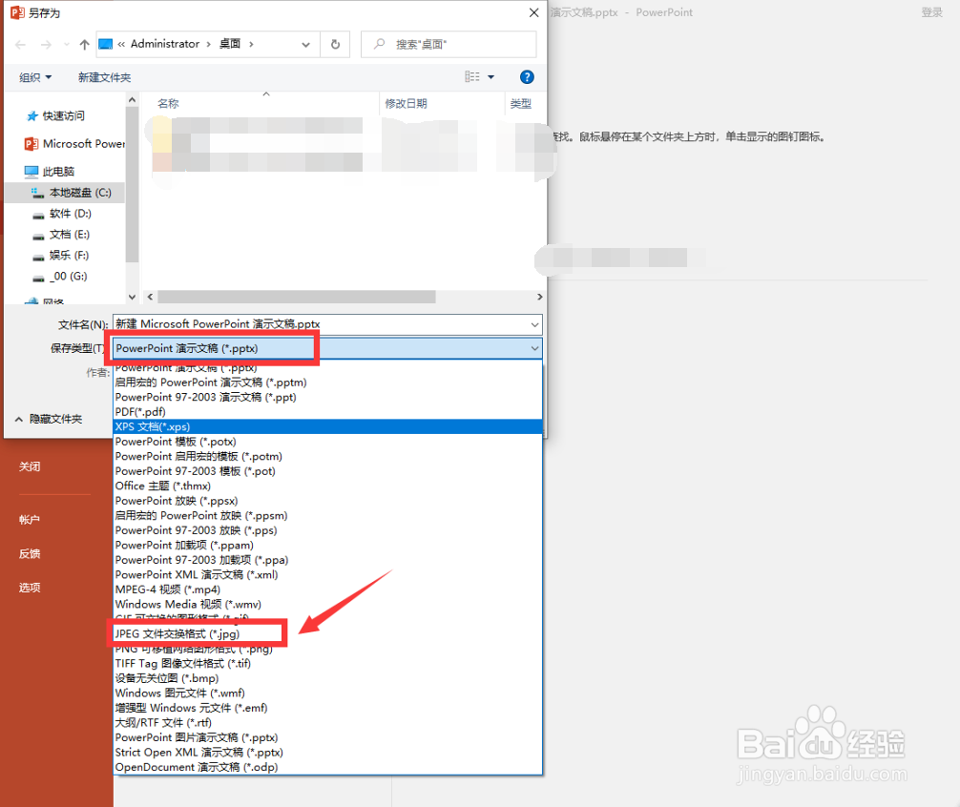The height and width of the screenshot is (807, 960).
Task: Change the file view layout icon
Action: 472,76
